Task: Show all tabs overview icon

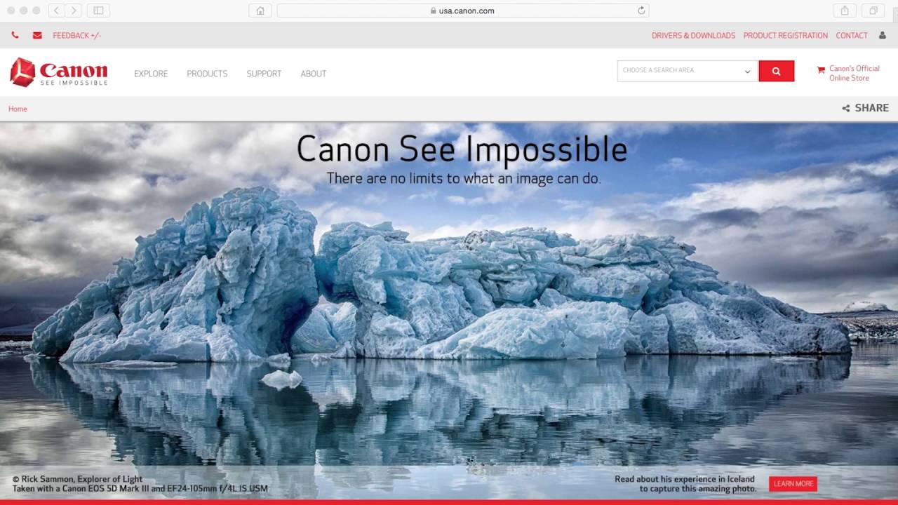Action: click(x=873, y=11)
